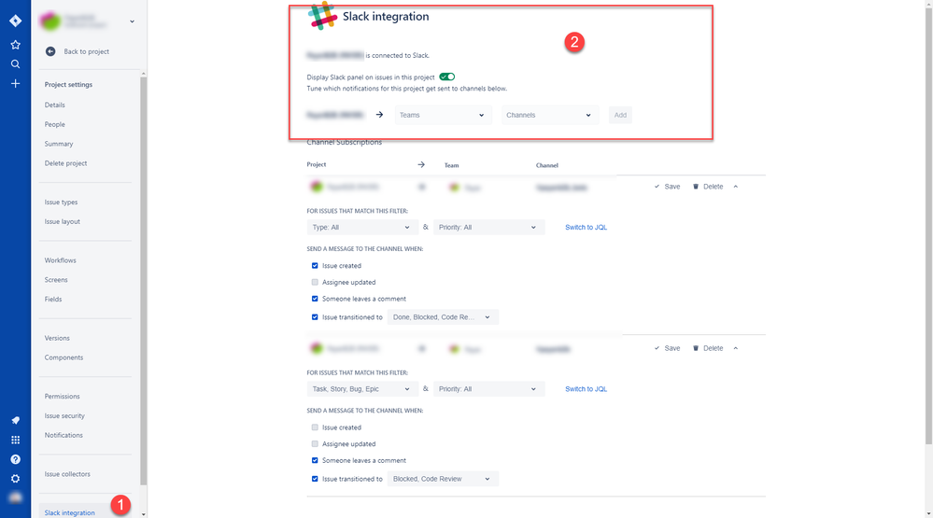
Task: Expand the project switcher chevron
Action: point(132,21)
